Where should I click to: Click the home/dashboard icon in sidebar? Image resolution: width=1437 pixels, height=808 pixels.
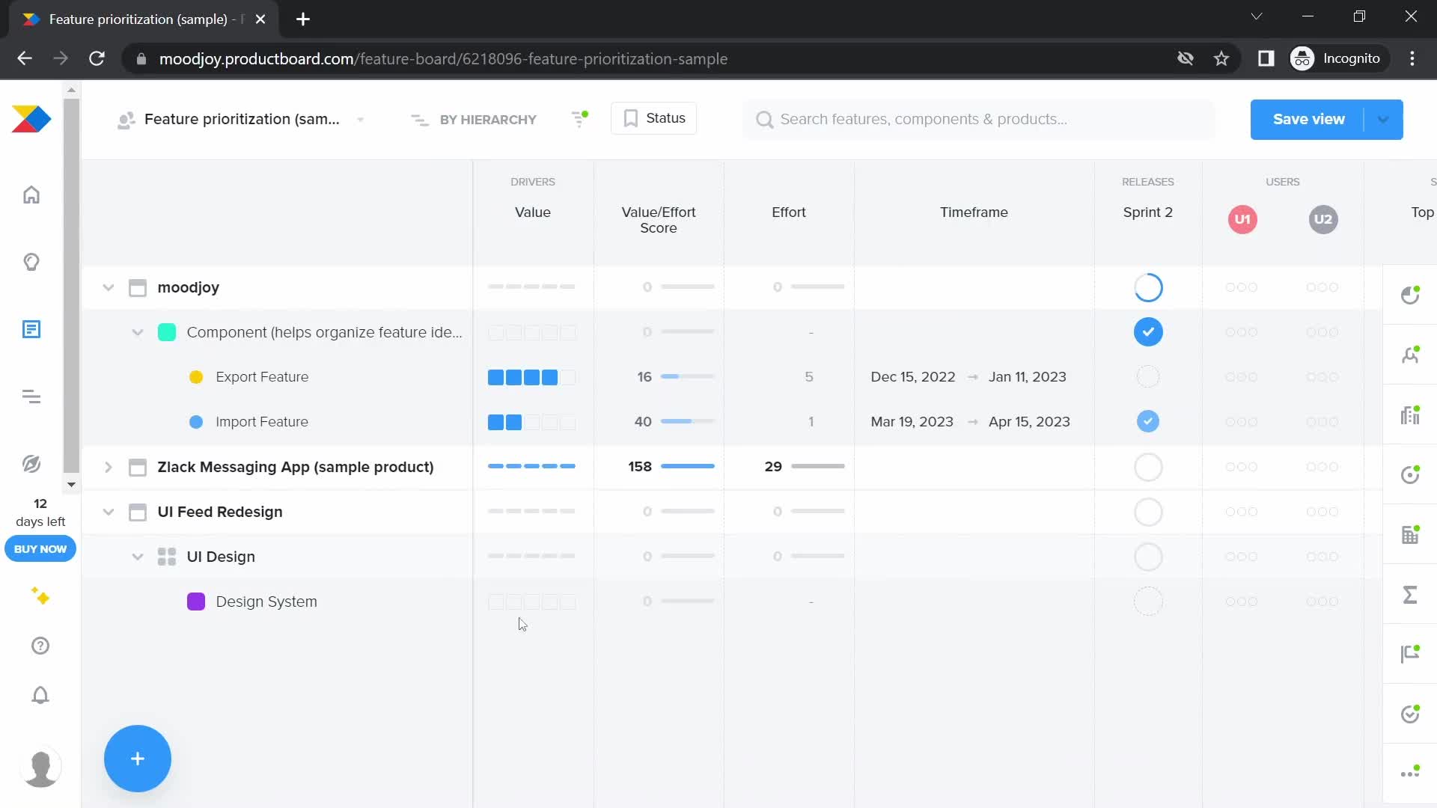(x=31, y=195)
